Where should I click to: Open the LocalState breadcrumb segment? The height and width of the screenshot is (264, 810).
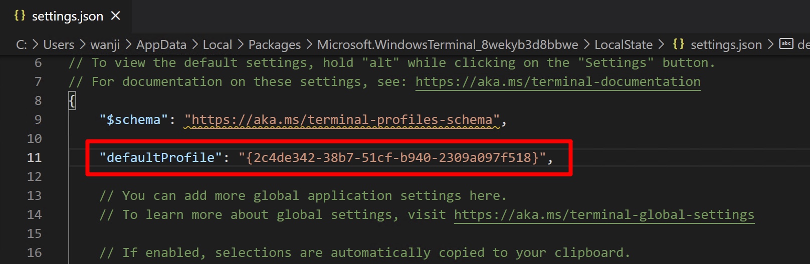click(x=624, y=45)
